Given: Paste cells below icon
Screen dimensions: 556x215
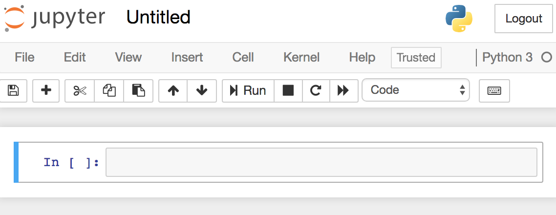Looking at the screenshot, I should coord(138,90).
